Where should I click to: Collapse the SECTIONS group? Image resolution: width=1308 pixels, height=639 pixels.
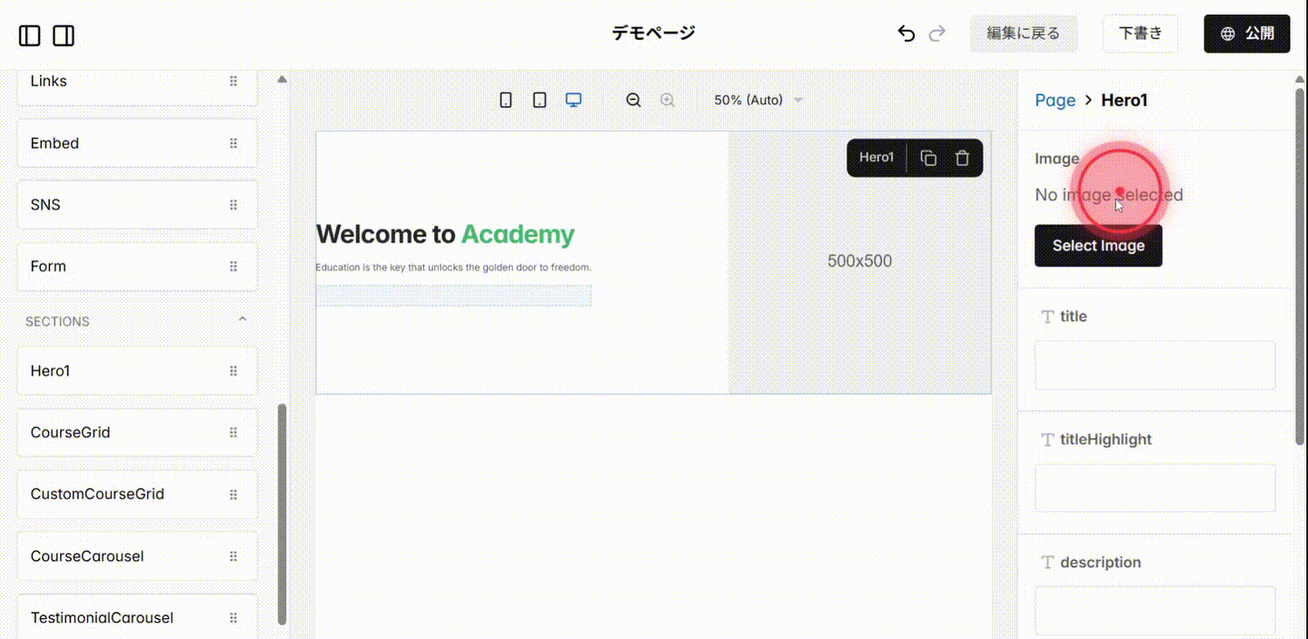coord(242,319)
